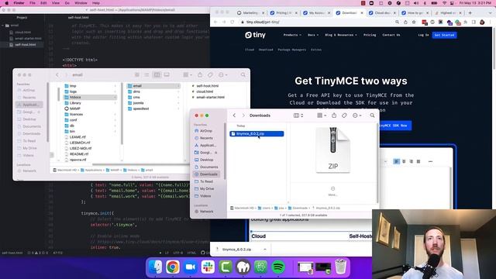Viewport: 496px width, 279px height.
Task: Open the action (ellipsis) menu in the Downloads window
Action: [x=356, y=115]
